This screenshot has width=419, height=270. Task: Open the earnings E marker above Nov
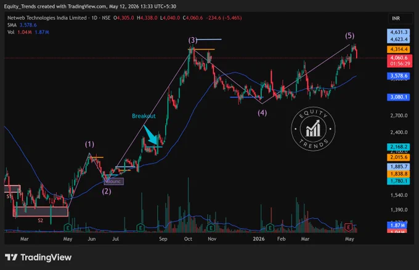coord(211,228)
